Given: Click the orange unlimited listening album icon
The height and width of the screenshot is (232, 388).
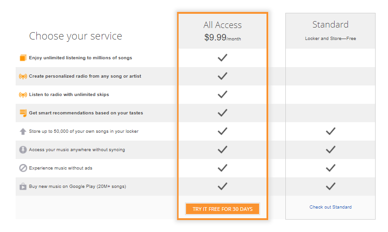Looking at the screenshot, I should [x=23, y=58].
